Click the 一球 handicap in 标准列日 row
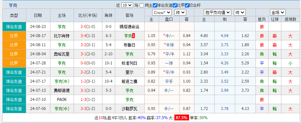Viewport: 301px width, 123px height. point(169,63)
